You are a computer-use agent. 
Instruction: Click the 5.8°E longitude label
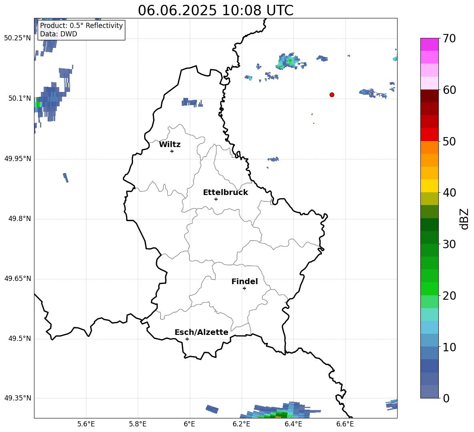[138, 424]
